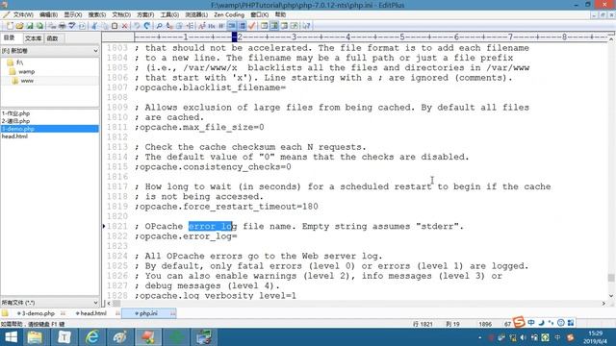Open the Sogou toolbox grid icon

[x=571, y=323]
